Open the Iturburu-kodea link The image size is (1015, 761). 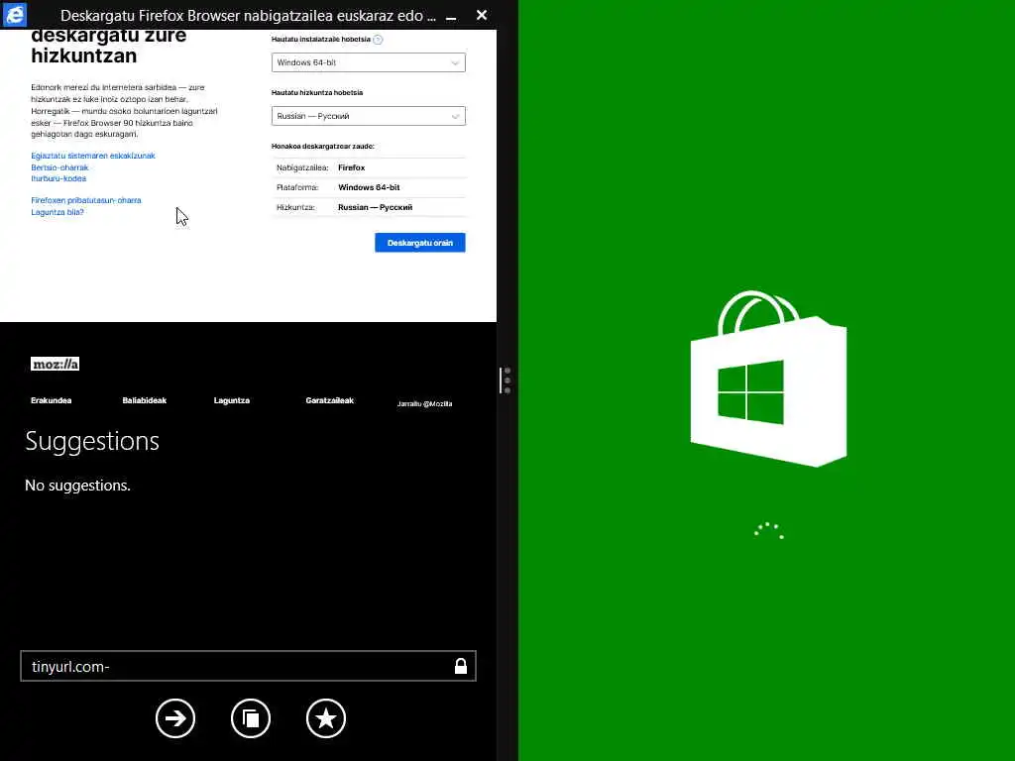tap(58, 178)
